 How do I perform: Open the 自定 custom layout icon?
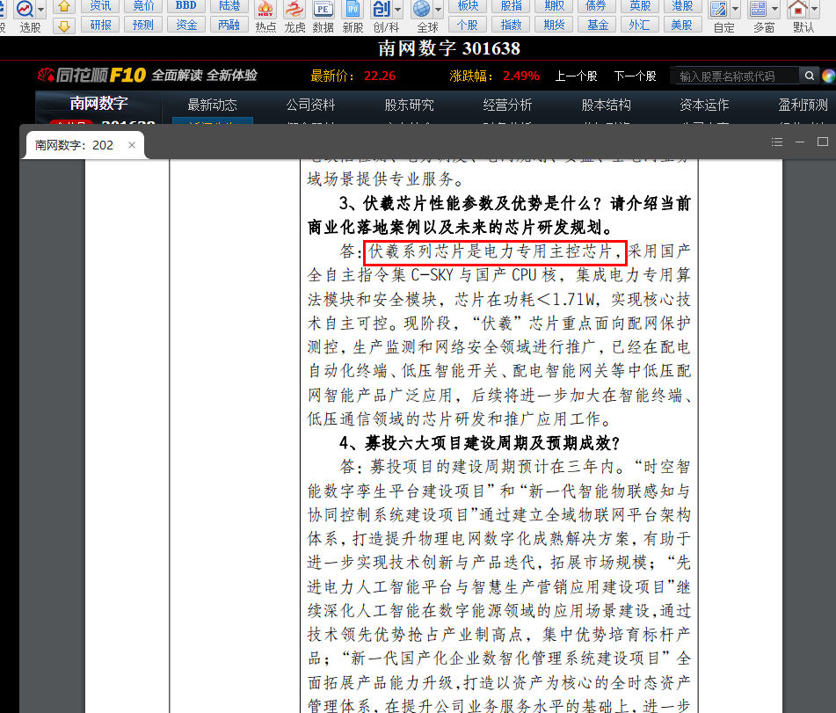(719, 9)
